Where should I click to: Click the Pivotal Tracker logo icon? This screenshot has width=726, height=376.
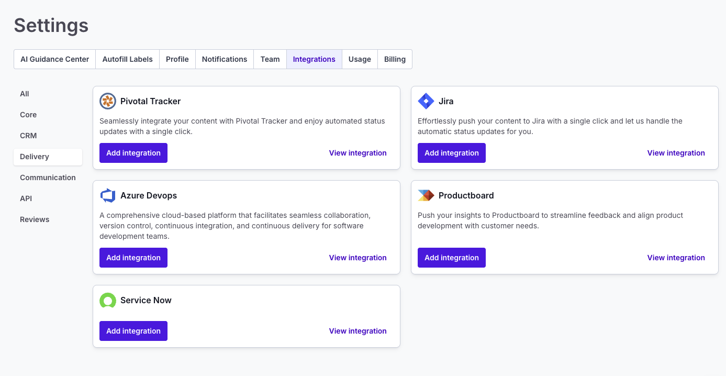[x=108, y=101]
